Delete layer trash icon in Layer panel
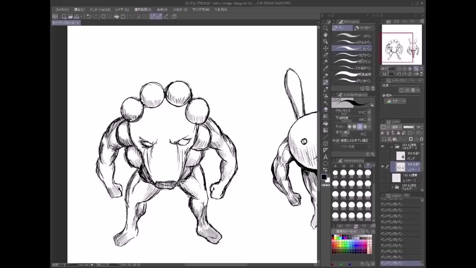The image size is (476, 268). pos(421,139)
